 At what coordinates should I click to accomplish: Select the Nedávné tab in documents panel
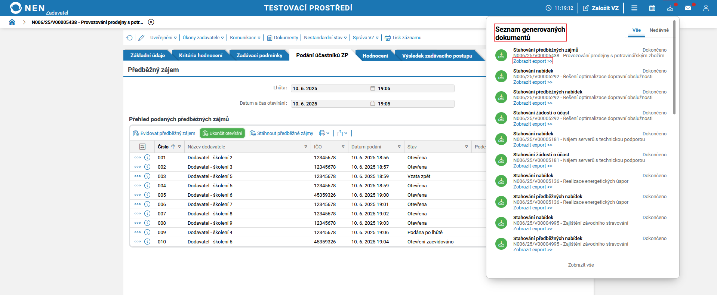659,30
